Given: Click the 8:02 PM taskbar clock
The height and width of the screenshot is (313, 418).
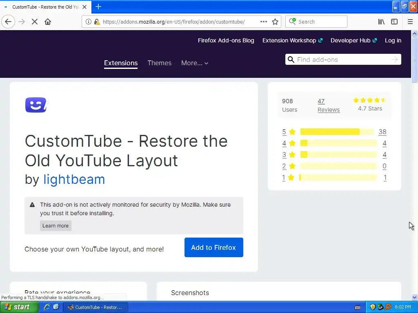Looking at the screenshot, I should point(402,307).
